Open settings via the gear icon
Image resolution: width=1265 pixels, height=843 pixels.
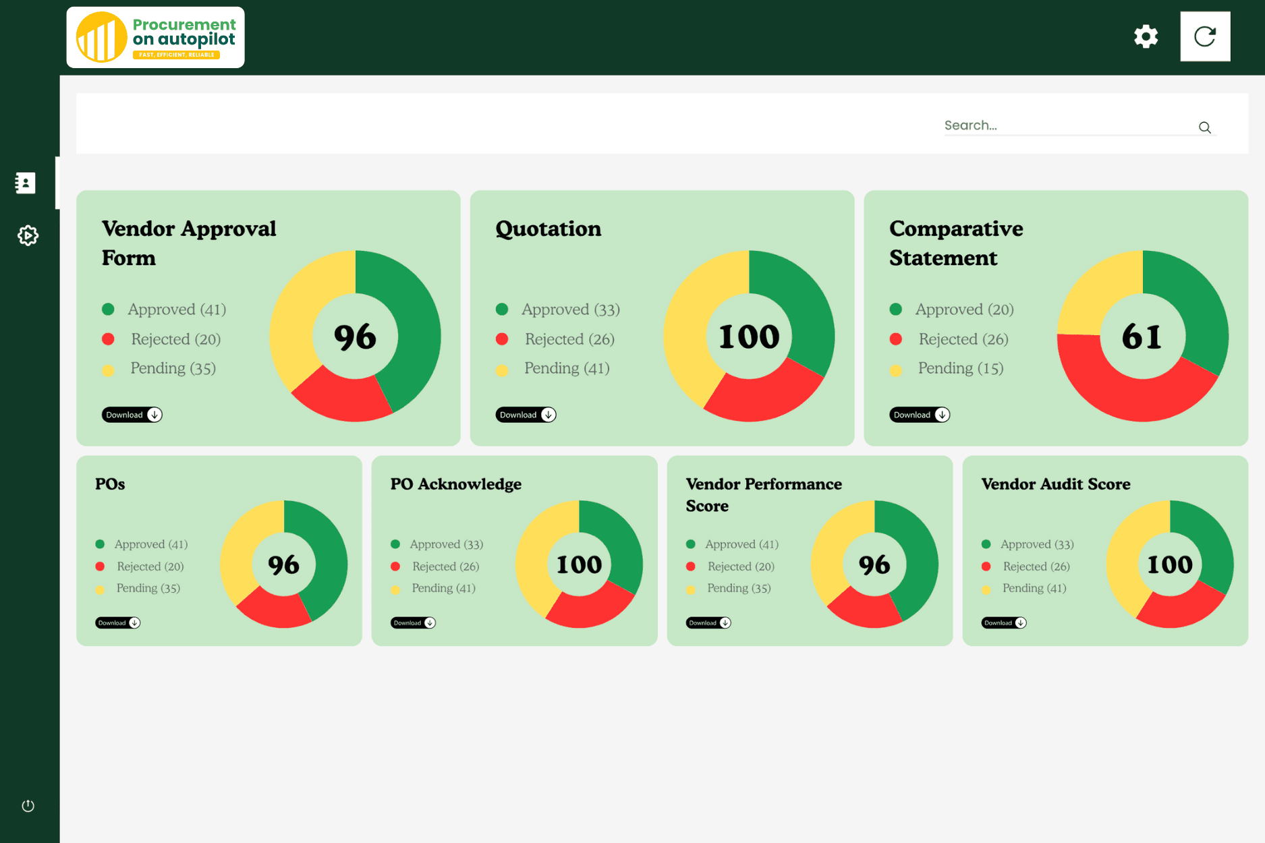1145,37
